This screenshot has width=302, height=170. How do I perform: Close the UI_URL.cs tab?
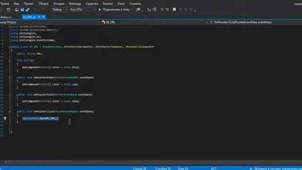tap(43, 17)
